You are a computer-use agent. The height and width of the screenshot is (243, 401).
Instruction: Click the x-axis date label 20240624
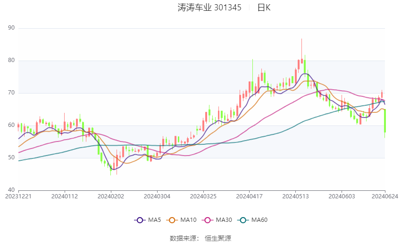(x=385, y=196)
